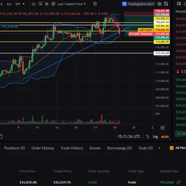Click the blue 115,244.09 indicator value
Image resolution: width=186 pixels, height=186 pixels.
tap(9, 27)
